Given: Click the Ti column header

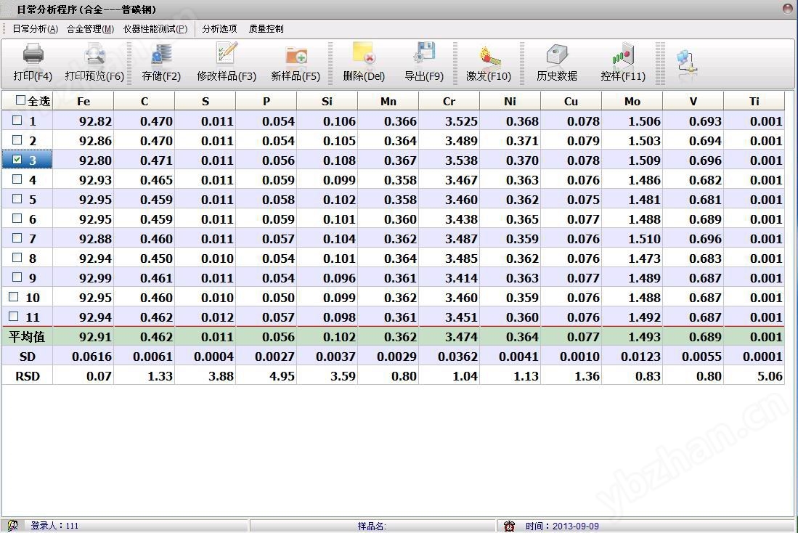Looking at the screenshot, I should pyautogui.click(x=754, y=102).
